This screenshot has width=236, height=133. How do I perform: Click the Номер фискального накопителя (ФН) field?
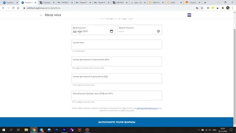pyautogui.click(x=117, y=62)
